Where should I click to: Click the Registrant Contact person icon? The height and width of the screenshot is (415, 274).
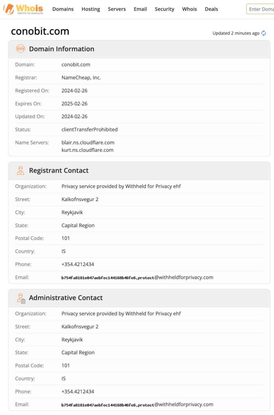(x=20, y=171)
